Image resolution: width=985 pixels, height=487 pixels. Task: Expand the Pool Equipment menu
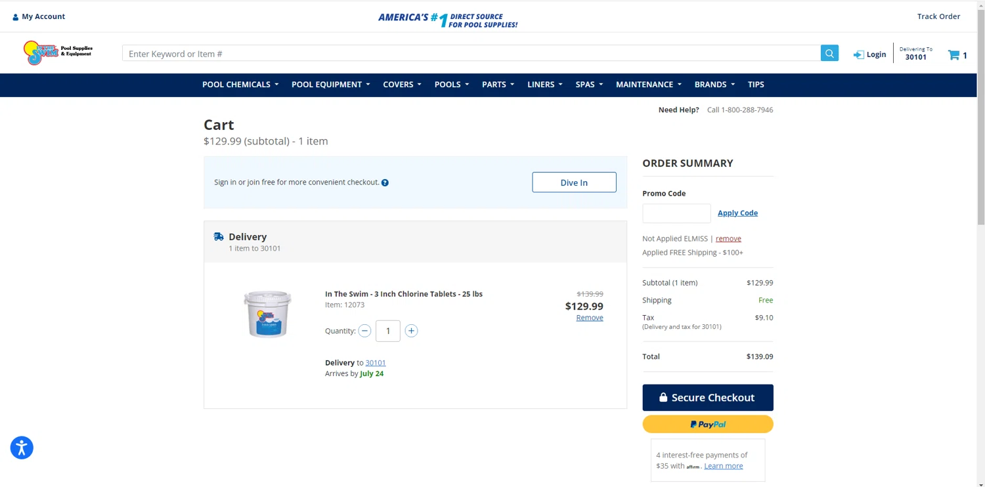[x=331, y=85]
